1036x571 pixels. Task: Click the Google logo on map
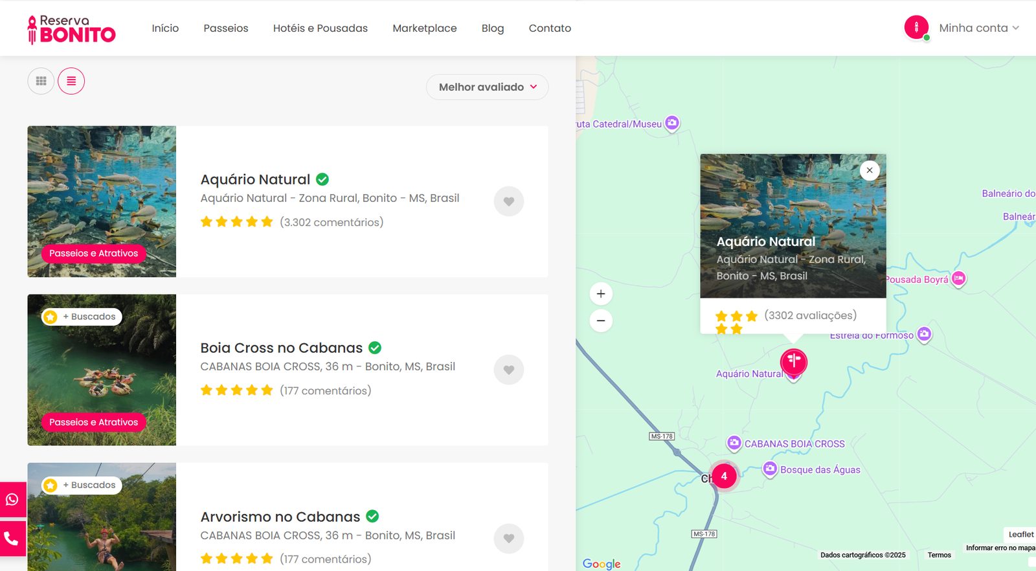(x=602, y=564)
